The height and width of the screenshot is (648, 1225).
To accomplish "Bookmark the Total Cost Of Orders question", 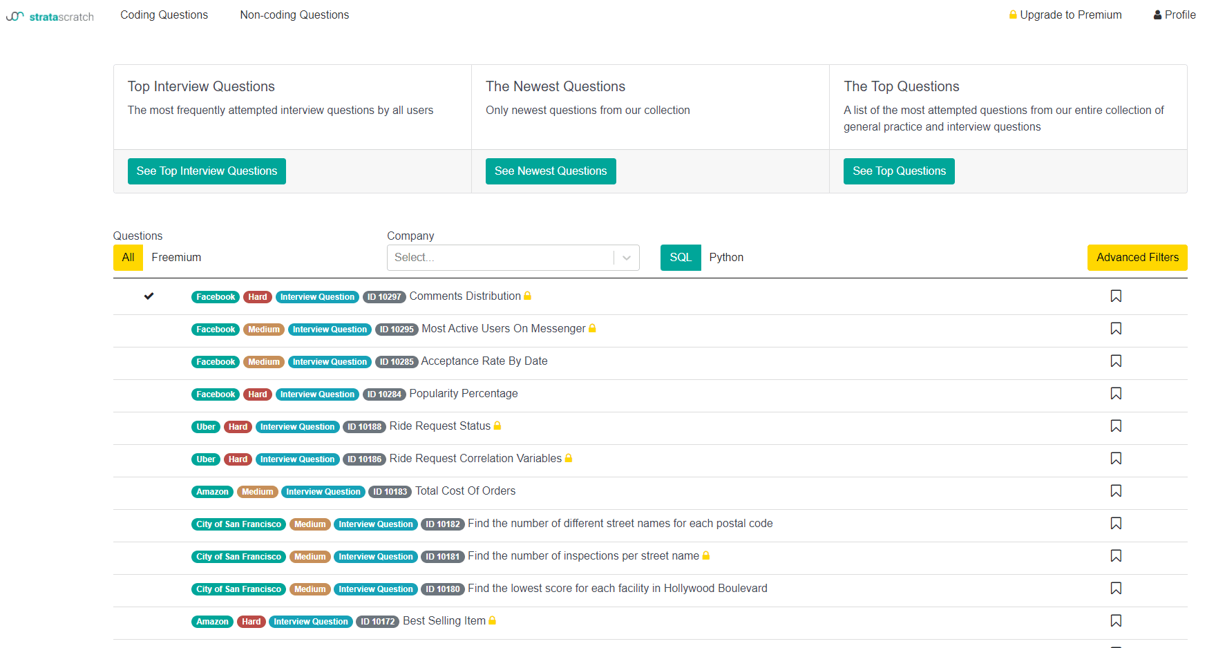I will click(1116, 490).
